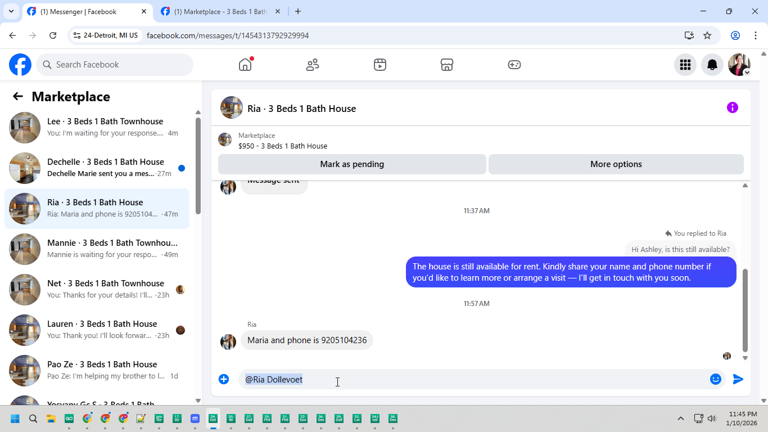This screenshot has width=768, height=432.
Task: Go back in browser history
Action: (13, 35)
